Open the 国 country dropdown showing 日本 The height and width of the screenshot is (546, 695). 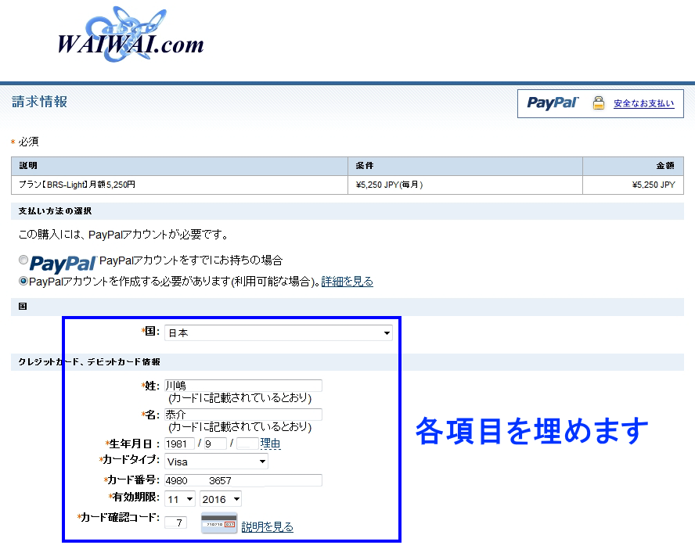(279, 332)
